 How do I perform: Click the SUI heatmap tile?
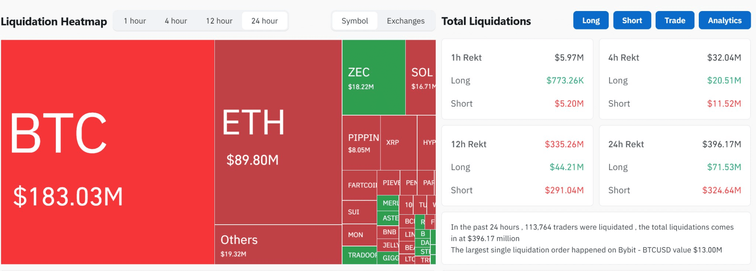[359, 212]
